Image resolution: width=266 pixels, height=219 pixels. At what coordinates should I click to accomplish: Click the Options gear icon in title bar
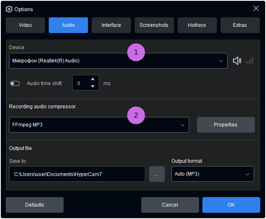coord(9,9)
